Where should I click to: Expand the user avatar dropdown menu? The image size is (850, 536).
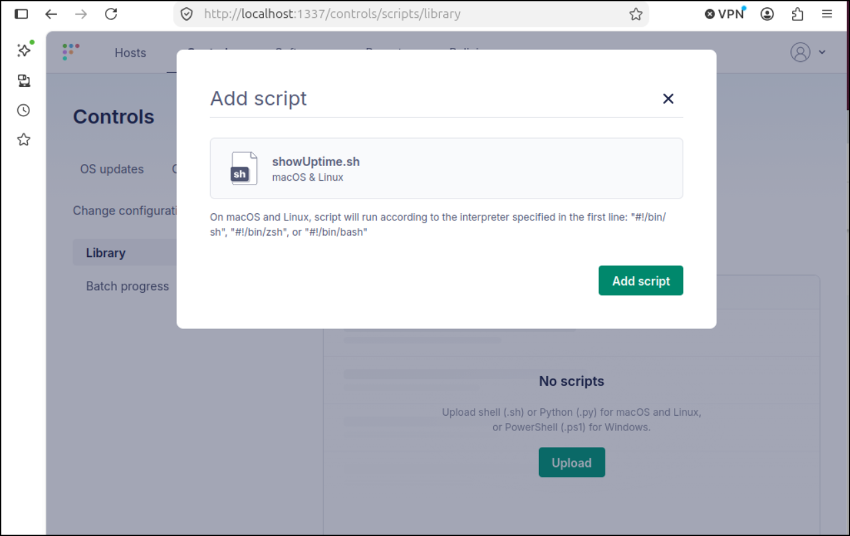click(x=807, y=52)
